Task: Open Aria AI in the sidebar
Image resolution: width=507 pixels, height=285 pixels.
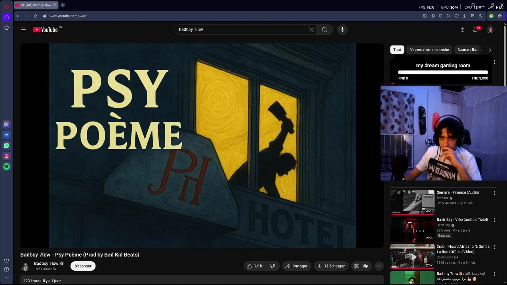Action: (6, 124)
